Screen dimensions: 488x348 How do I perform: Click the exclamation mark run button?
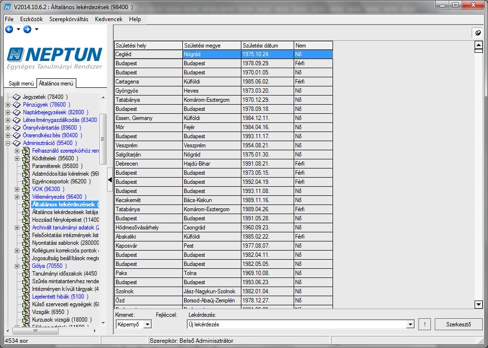(425, 324)
